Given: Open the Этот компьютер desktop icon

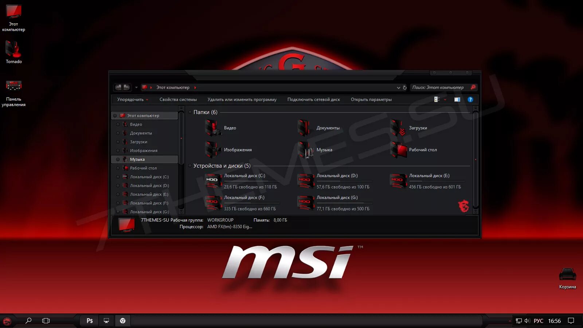Looking at the screenshot, I should tap(14, 18).
